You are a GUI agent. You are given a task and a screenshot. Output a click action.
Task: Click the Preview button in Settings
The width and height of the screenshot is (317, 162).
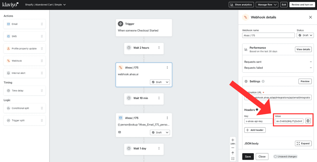point(305,81)
